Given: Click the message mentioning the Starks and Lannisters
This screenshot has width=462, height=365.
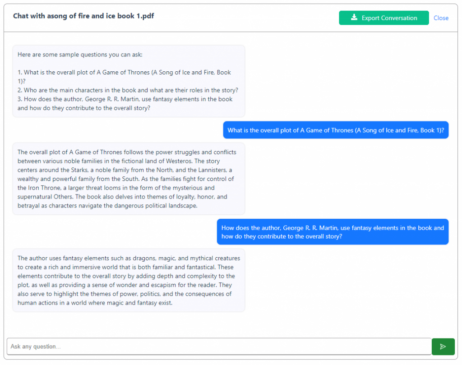Looking at the screenshot, I should (x=128, y=169).
